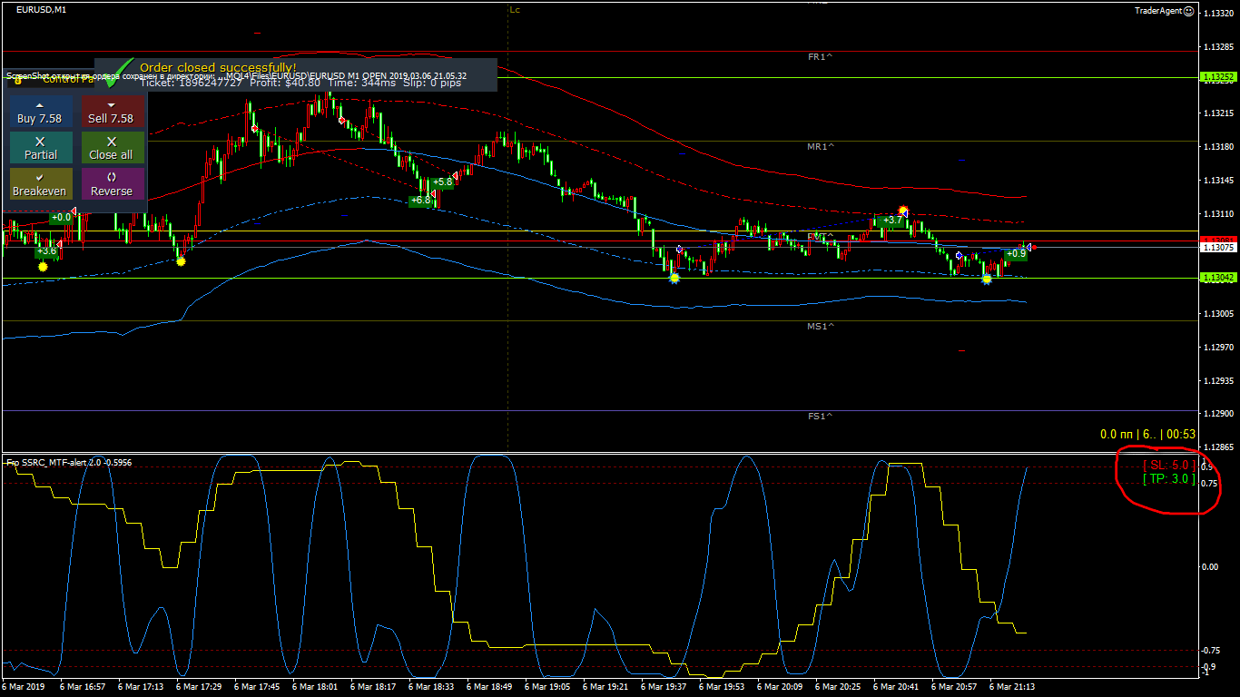The height and width of the screenshot is (697, 1240).
Task: Click the 1.13320 price axis value
Action: click(x=1217, y=14)
